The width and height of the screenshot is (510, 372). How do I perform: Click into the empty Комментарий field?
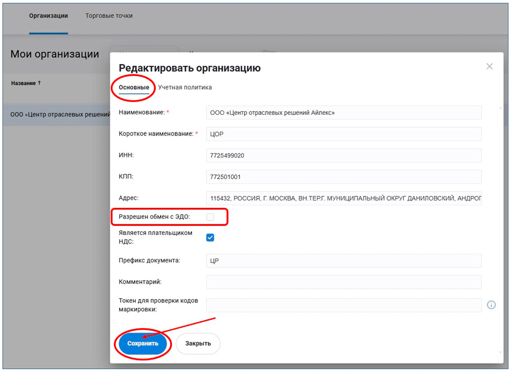tap(343, 282)
